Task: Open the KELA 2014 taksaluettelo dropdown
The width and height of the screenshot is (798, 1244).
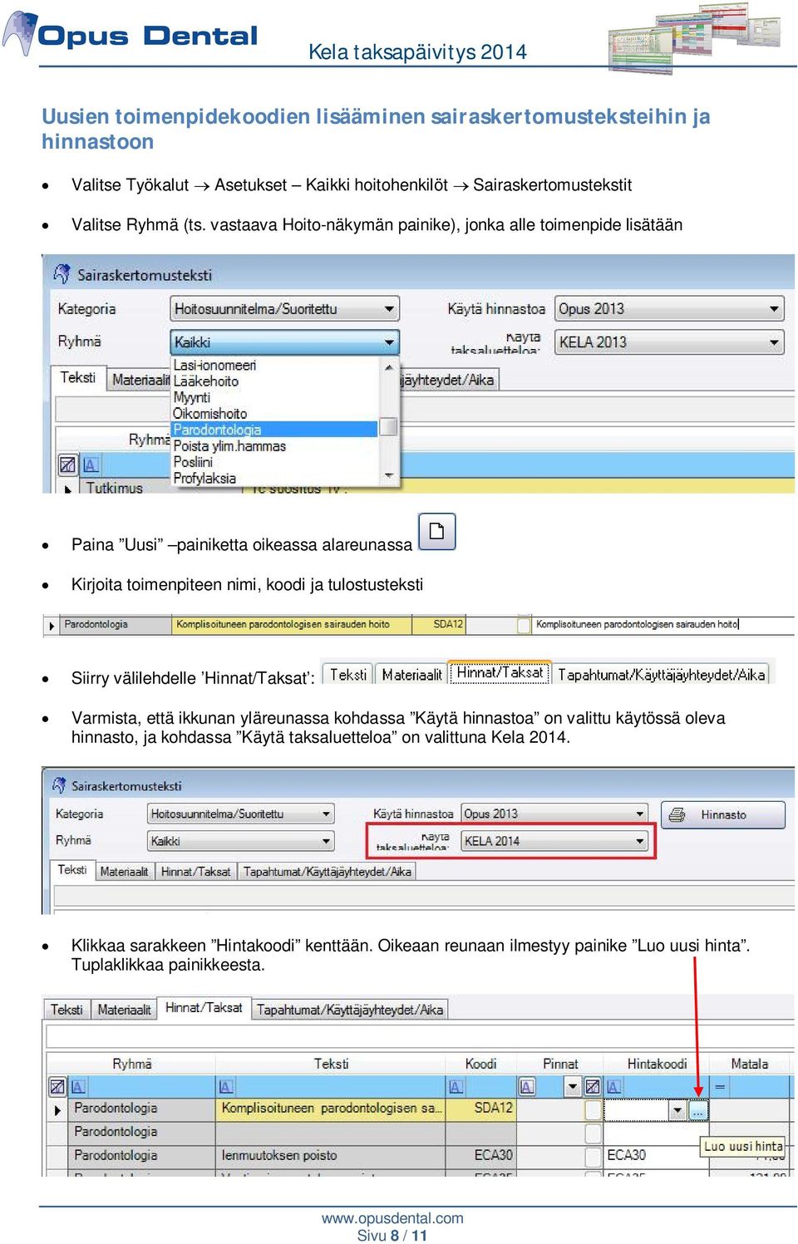Action: [554, 841]
